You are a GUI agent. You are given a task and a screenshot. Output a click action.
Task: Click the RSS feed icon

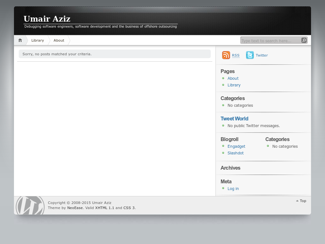tap(226, 55)
